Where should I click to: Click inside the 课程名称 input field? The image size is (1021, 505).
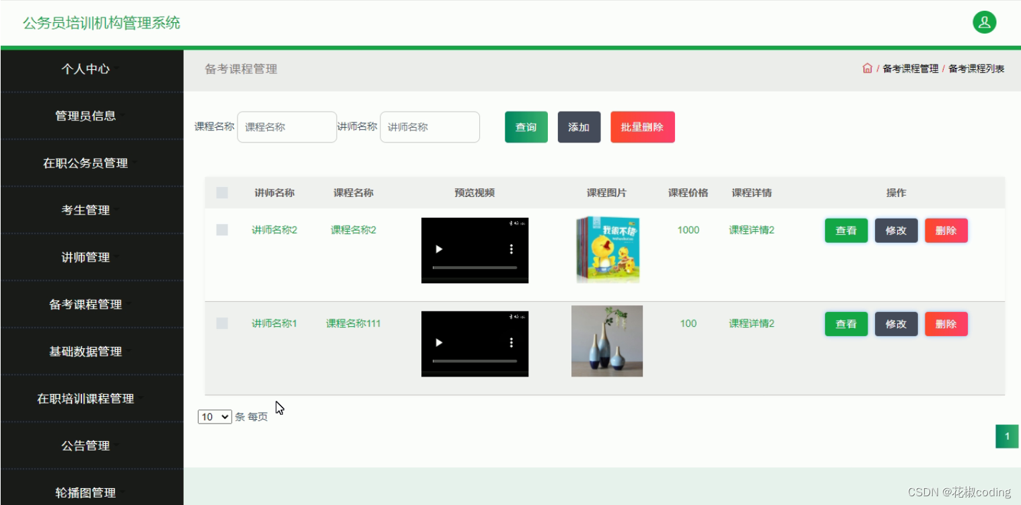(287, 126)
